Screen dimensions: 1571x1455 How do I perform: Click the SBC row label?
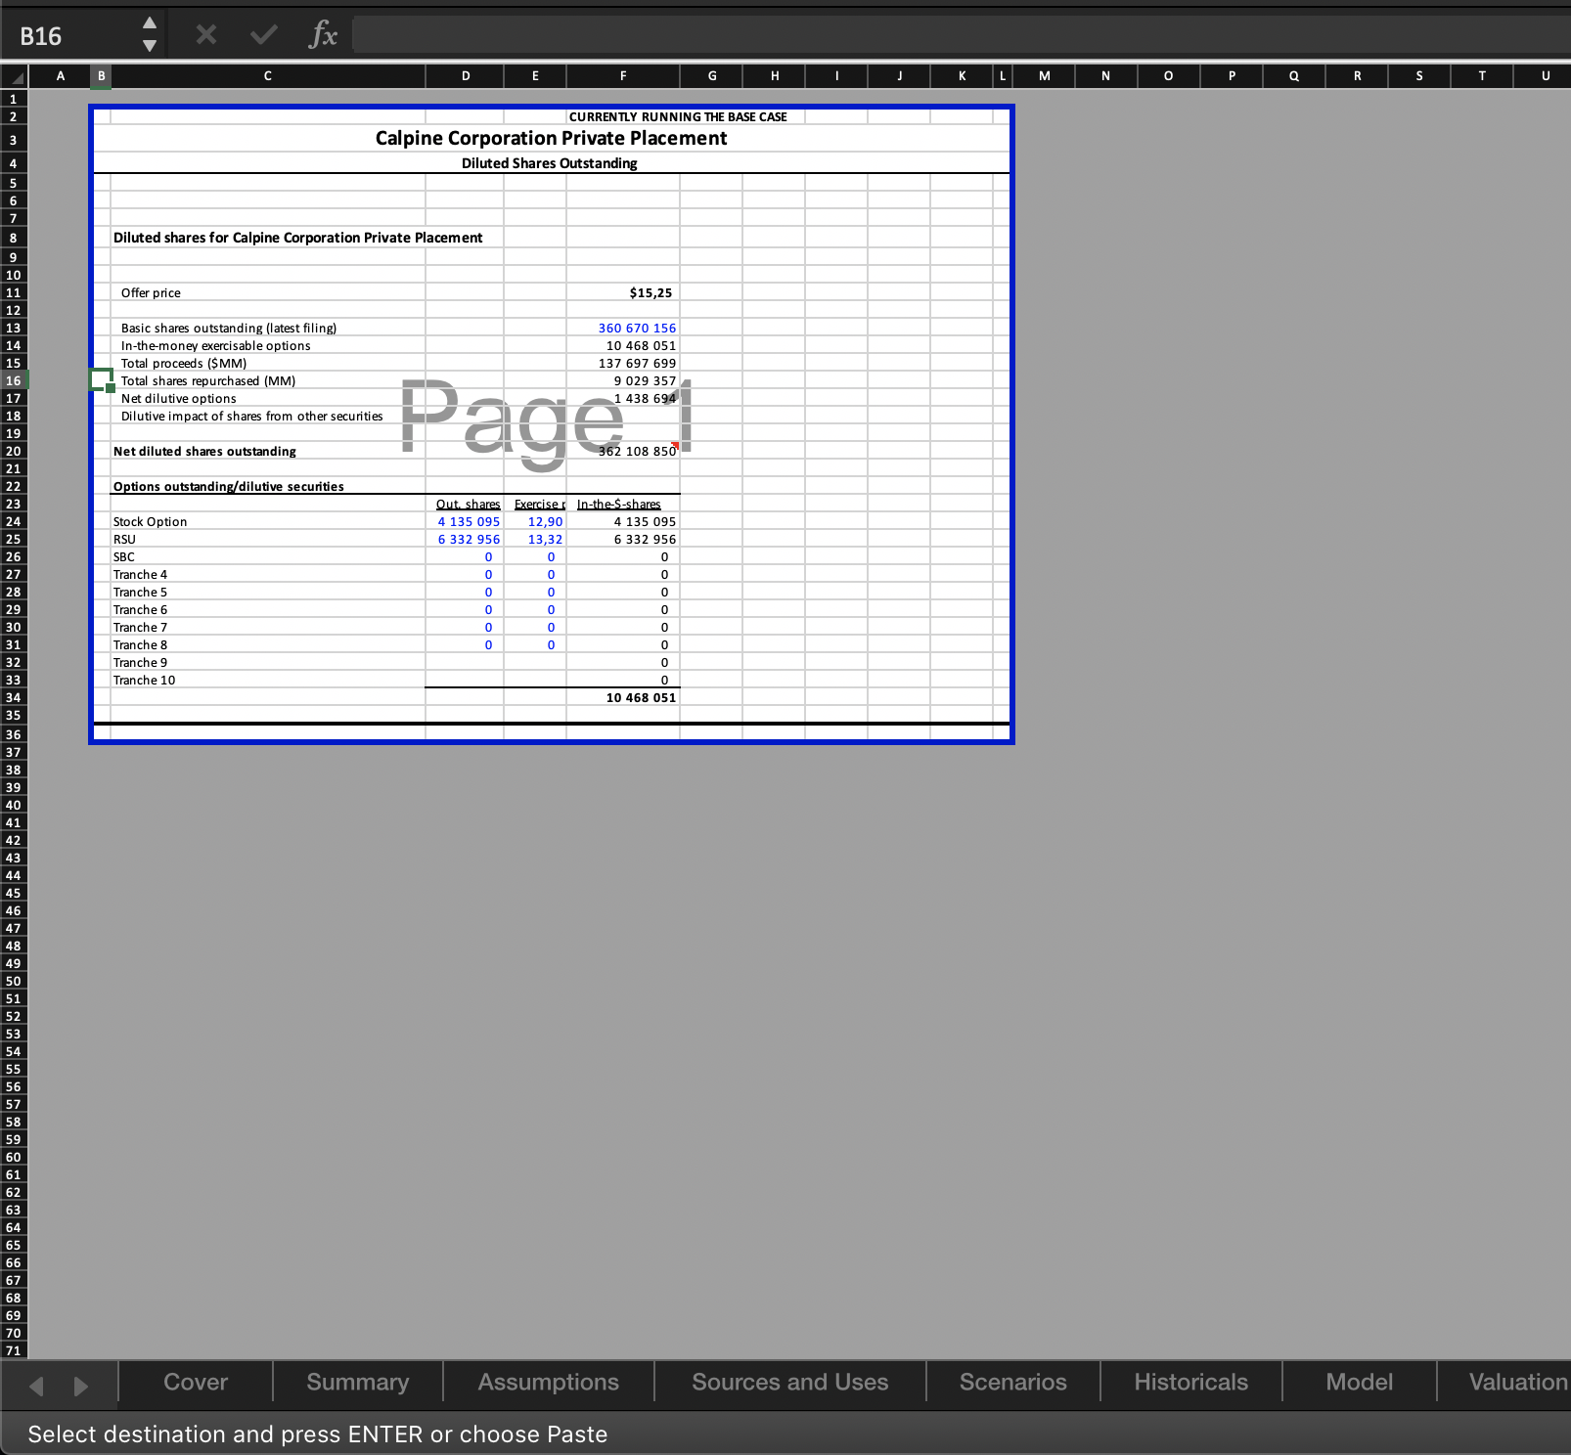pos(123,556)
